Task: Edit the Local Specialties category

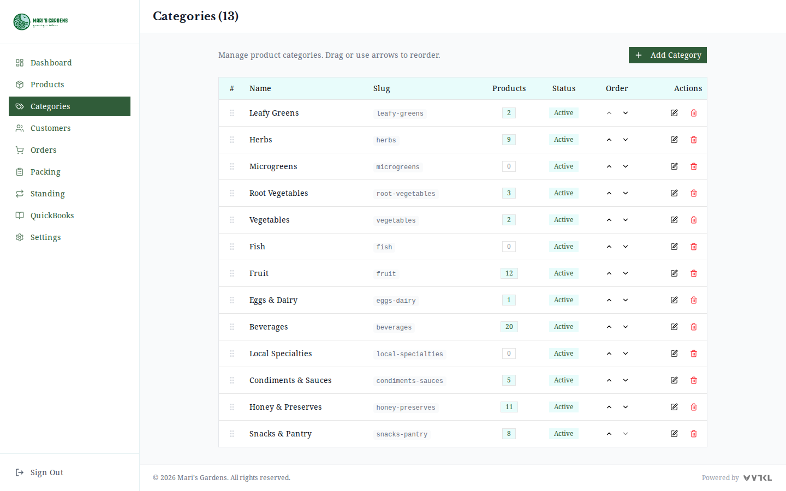Action: click(674, 354)
